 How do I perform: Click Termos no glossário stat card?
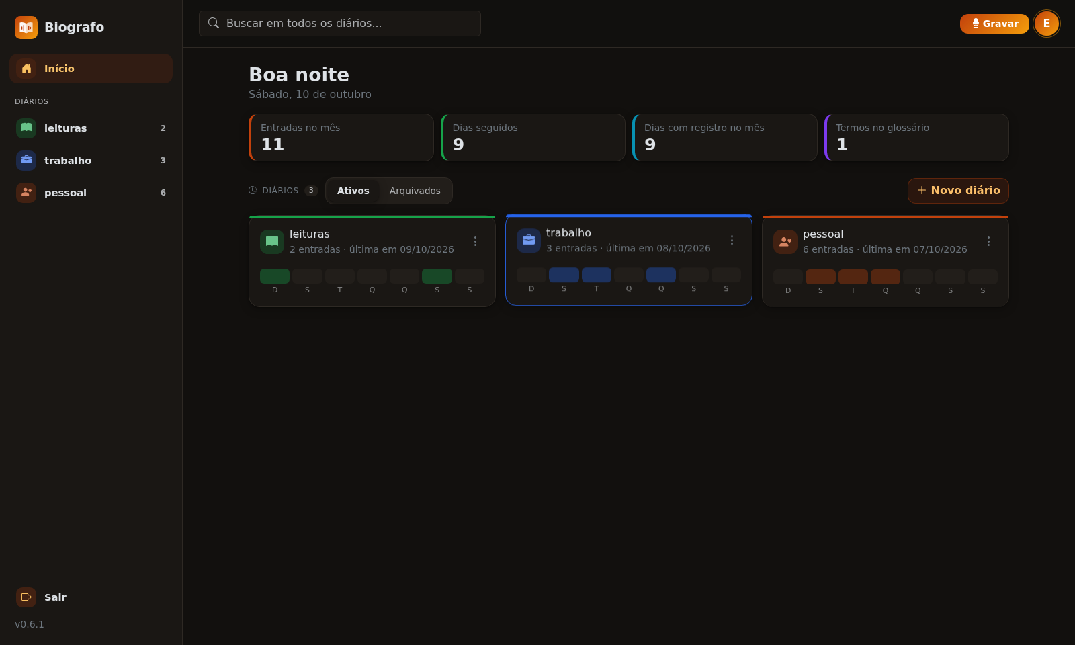(916, 138)
